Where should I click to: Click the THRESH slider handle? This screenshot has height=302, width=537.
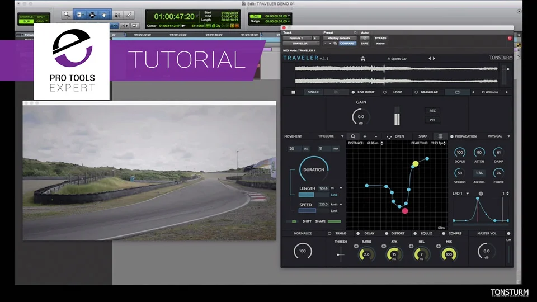tap(339, 254)
